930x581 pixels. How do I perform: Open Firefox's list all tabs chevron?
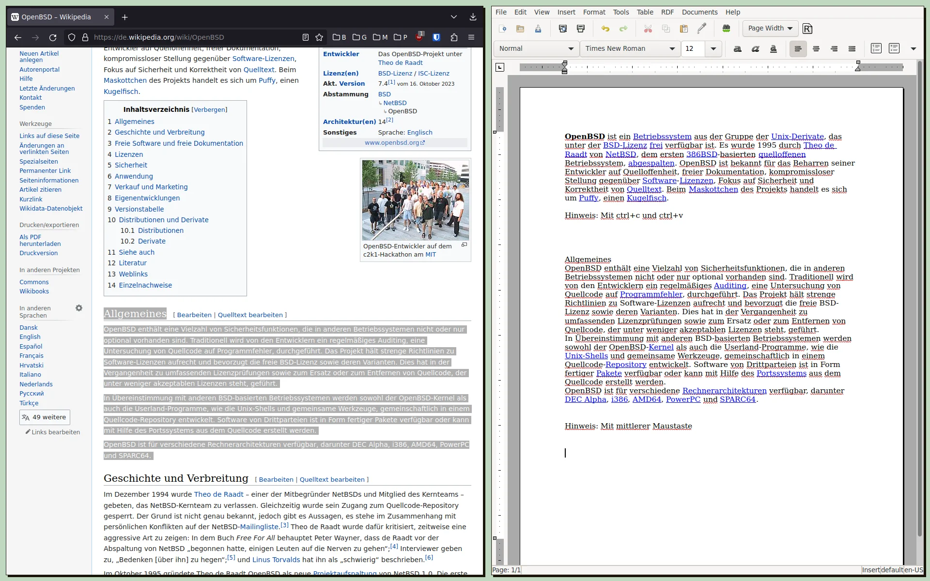click(454, 17)
